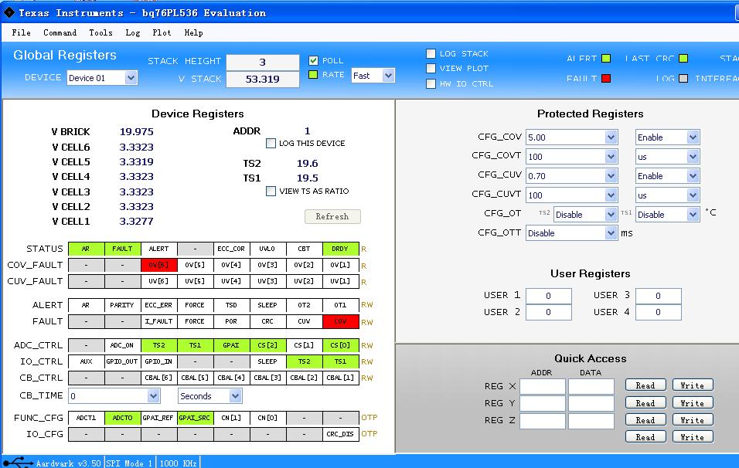Check LOG THIS DEVICE option
The image size is (739, 468).
tap(271, 143)
